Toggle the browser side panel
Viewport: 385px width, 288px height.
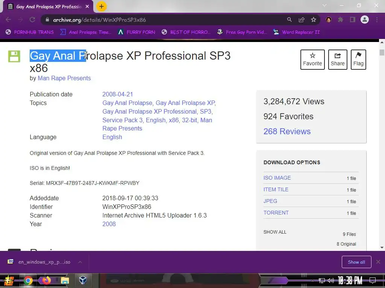click(x=353, y=19)
